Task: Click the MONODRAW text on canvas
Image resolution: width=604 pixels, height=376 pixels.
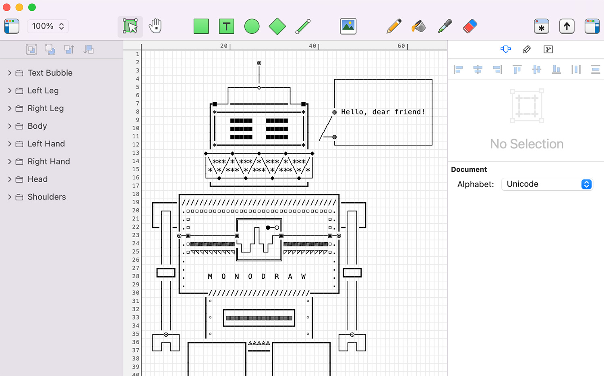Action: (x=257, y=276)
